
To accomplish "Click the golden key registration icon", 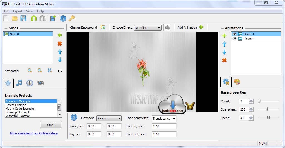I will [x=72, y=18].
